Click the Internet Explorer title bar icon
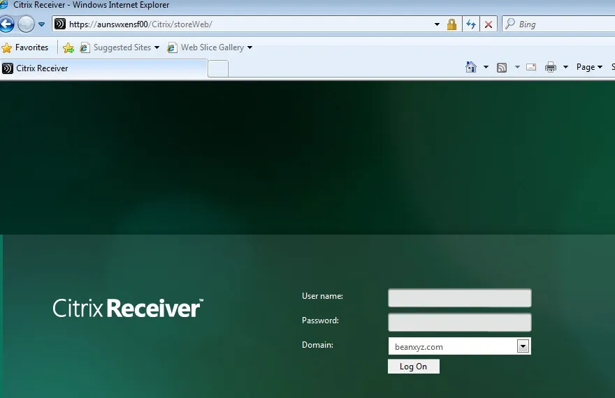Viewport: 615px width, 398px height. (4, 5)
